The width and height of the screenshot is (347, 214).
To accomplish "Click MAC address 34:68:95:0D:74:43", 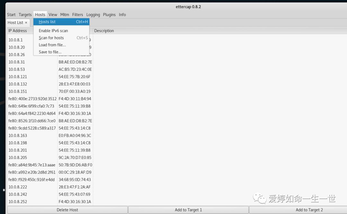I will coord(75,180).
